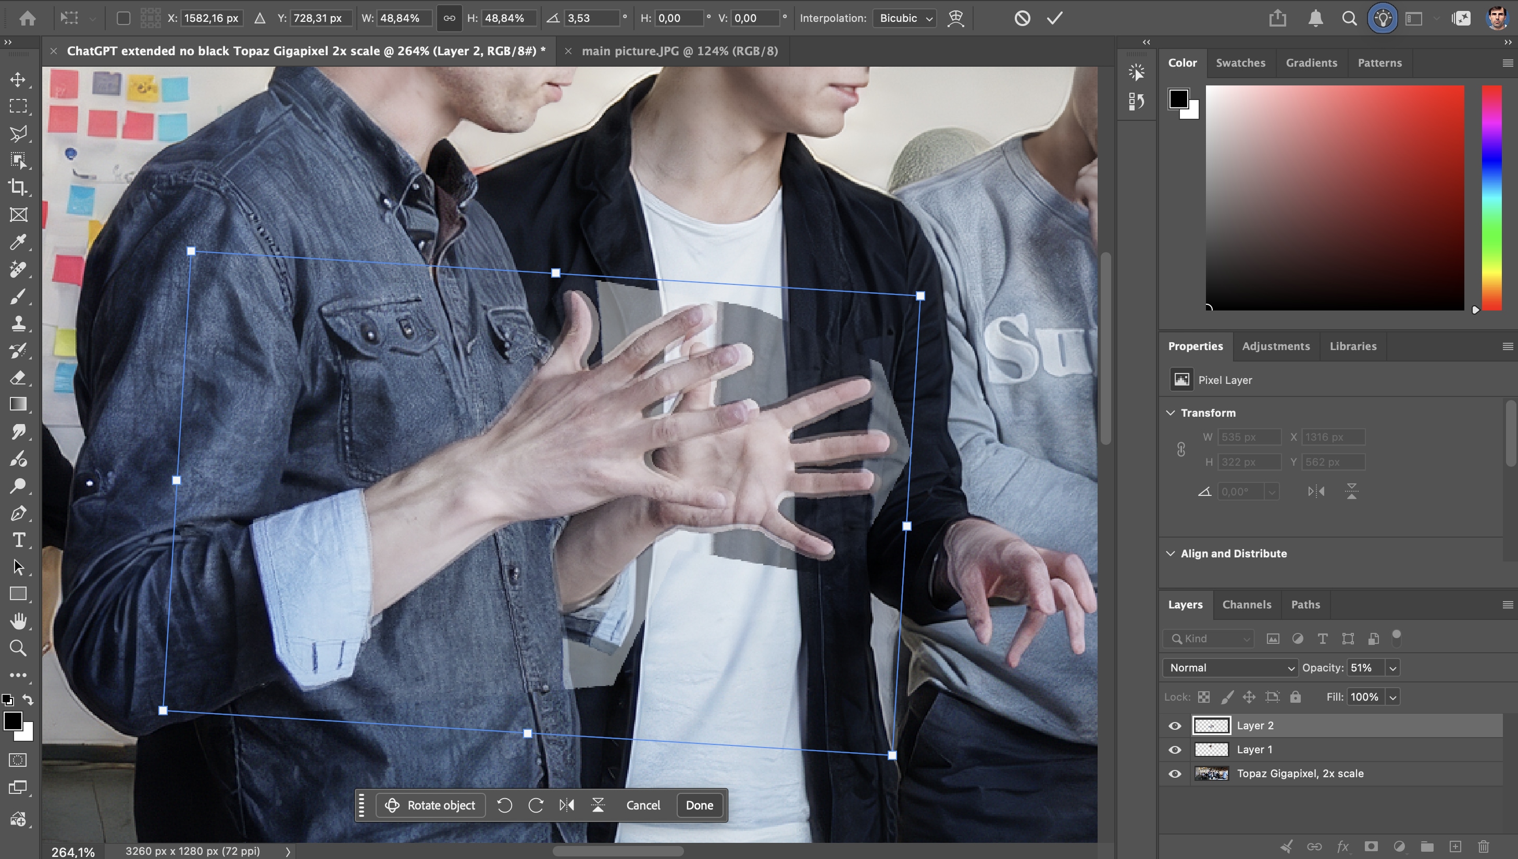Delete layer with the trash icon
Screen dimensions: 1518x859
pos(1484,846)
